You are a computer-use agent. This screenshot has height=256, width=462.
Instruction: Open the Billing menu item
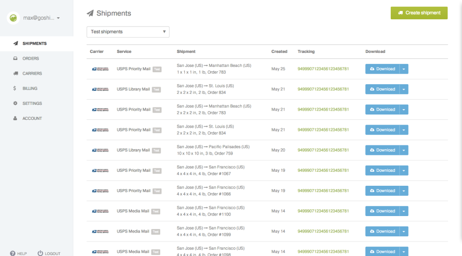coord(30,89)
